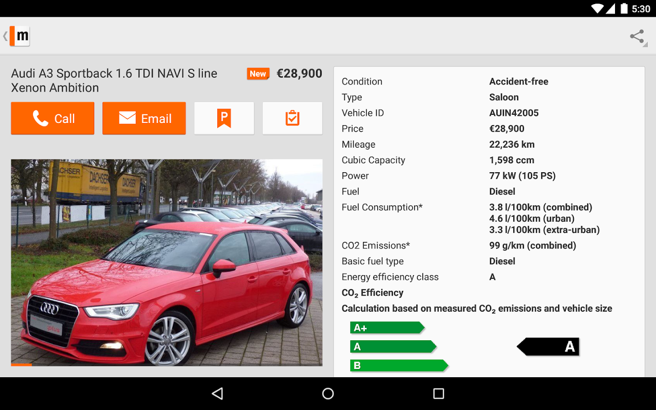Screen dimensions: 656x410
Task: Tap the orange photo gallery progress indicator
Action: pos(21,364)
